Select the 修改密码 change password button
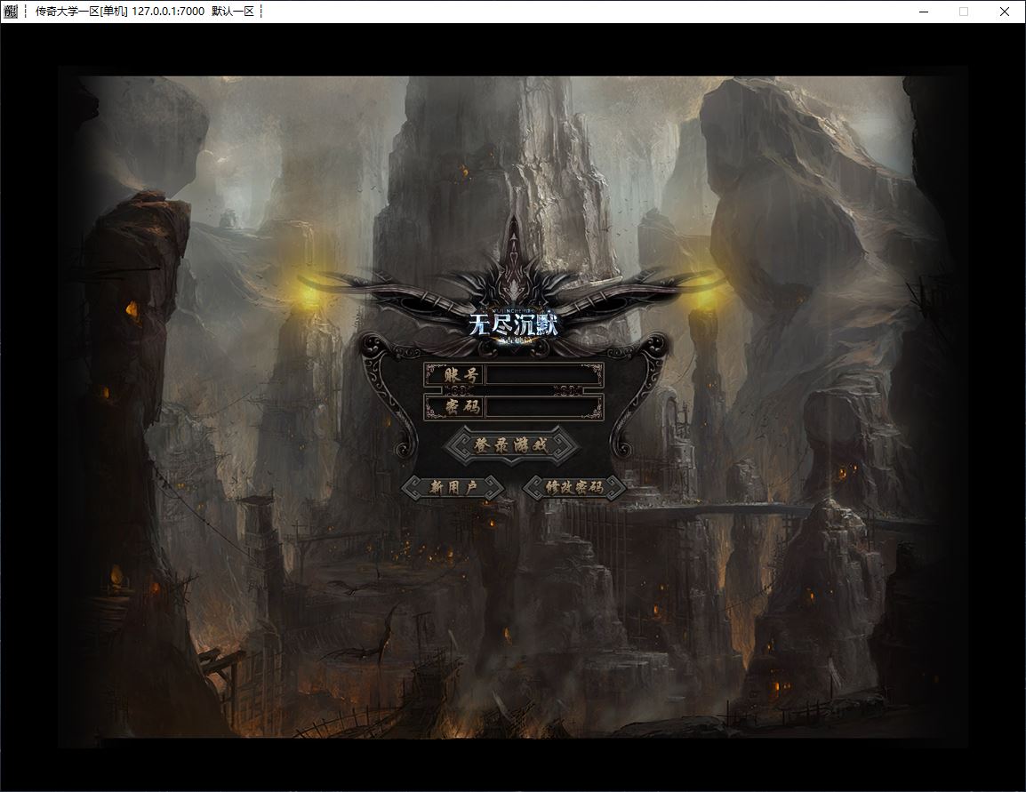Screen dimensions: 1026x792 click(x=573, y=487)
